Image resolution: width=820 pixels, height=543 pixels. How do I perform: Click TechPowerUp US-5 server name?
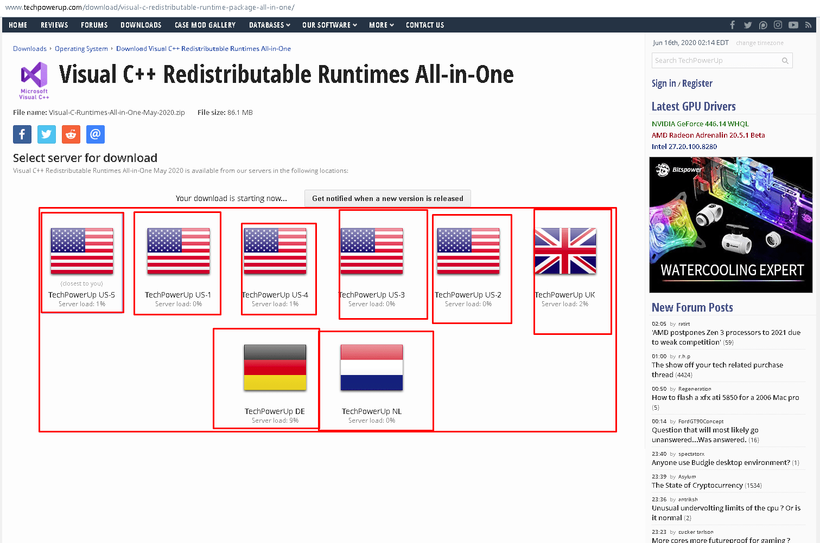tap(82, 295)
